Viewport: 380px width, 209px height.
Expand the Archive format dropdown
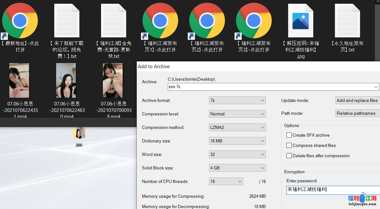[237, 100]
